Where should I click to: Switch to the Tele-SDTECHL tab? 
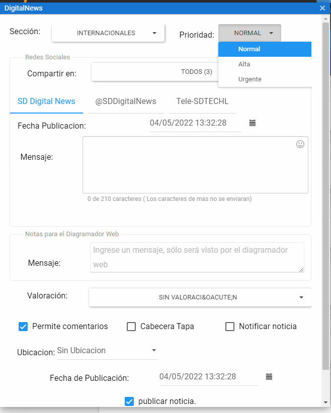pyautogui.click(x=202, y=101)
